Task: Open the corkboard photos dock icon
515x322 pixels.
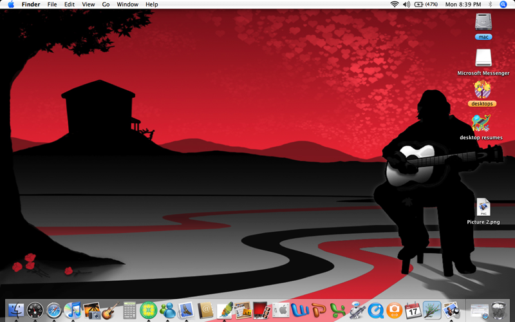Action: (243, 310)
